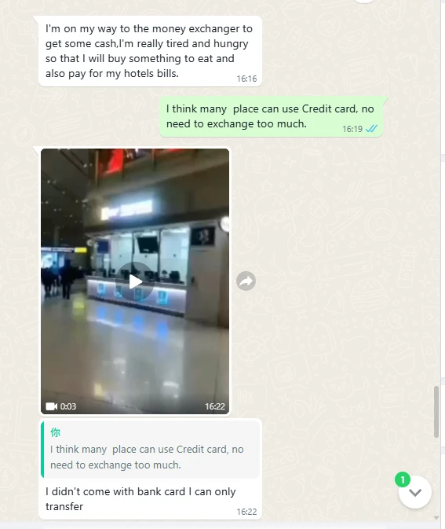Viewport: 445px width, 529px height.
Task: Click the green bar of the quoted reply
Action: tap(42, 450)
